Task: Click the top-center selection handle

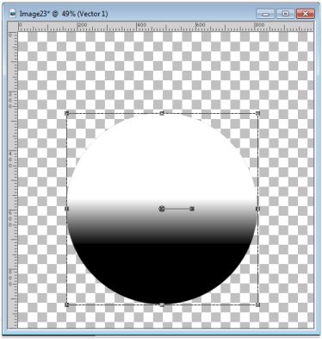Action: tap(162, 113)
